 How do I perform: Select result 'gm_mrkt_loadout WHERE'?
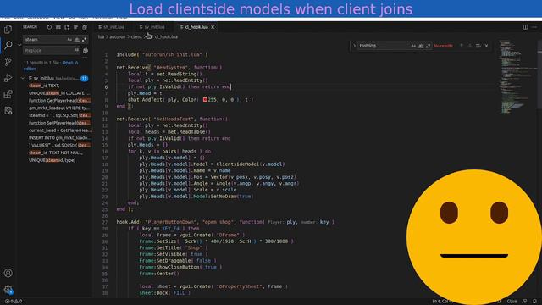click(x=58, y=108)
